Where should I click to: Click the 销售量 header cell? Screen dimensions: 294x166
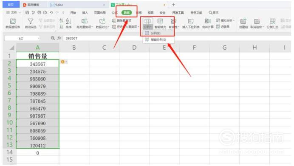pos(37,56)
